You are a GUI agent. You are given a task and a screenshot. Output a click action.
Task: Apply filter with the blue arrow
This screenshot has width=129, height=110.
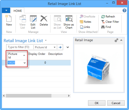point(60,47)
